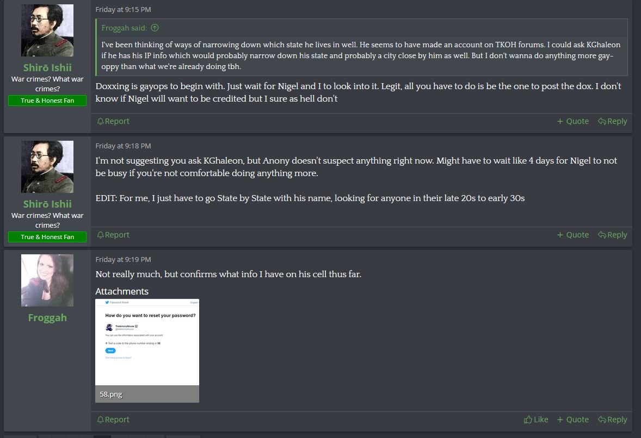Screen dimensions: 641x438
Task: Report Froggah's 9:19 PM post
Action: click(113, 420)
